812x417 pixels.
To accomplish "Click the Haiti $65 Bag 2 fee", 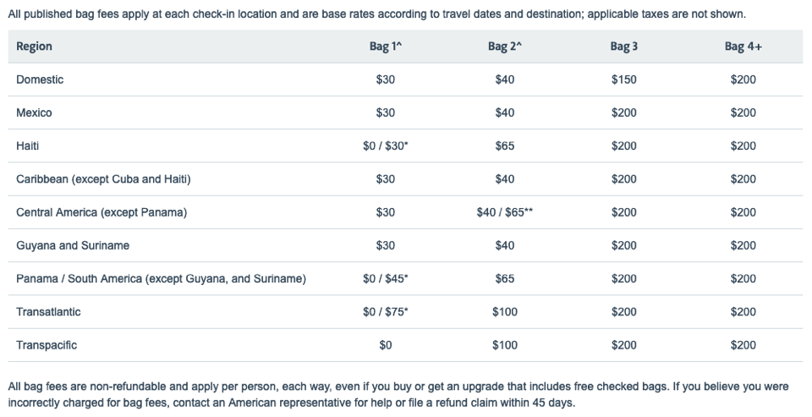I will click(x=505, y=146).
